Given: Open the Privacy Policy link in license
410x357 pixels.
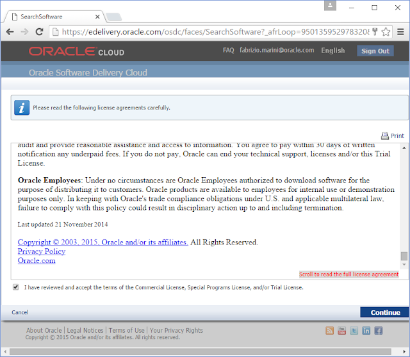Looking at the screenshot, I should click(42, 251).
